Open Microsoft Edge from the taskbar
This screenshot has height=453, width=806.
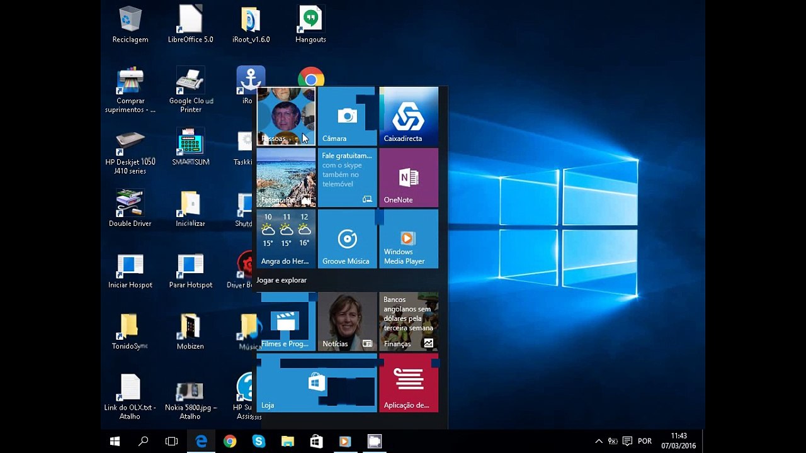click(201, 441)
